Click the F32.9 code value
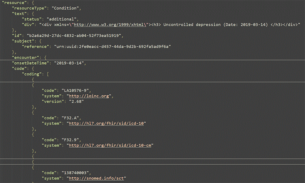The image size is (305, 183). click(x=70, y=140)
